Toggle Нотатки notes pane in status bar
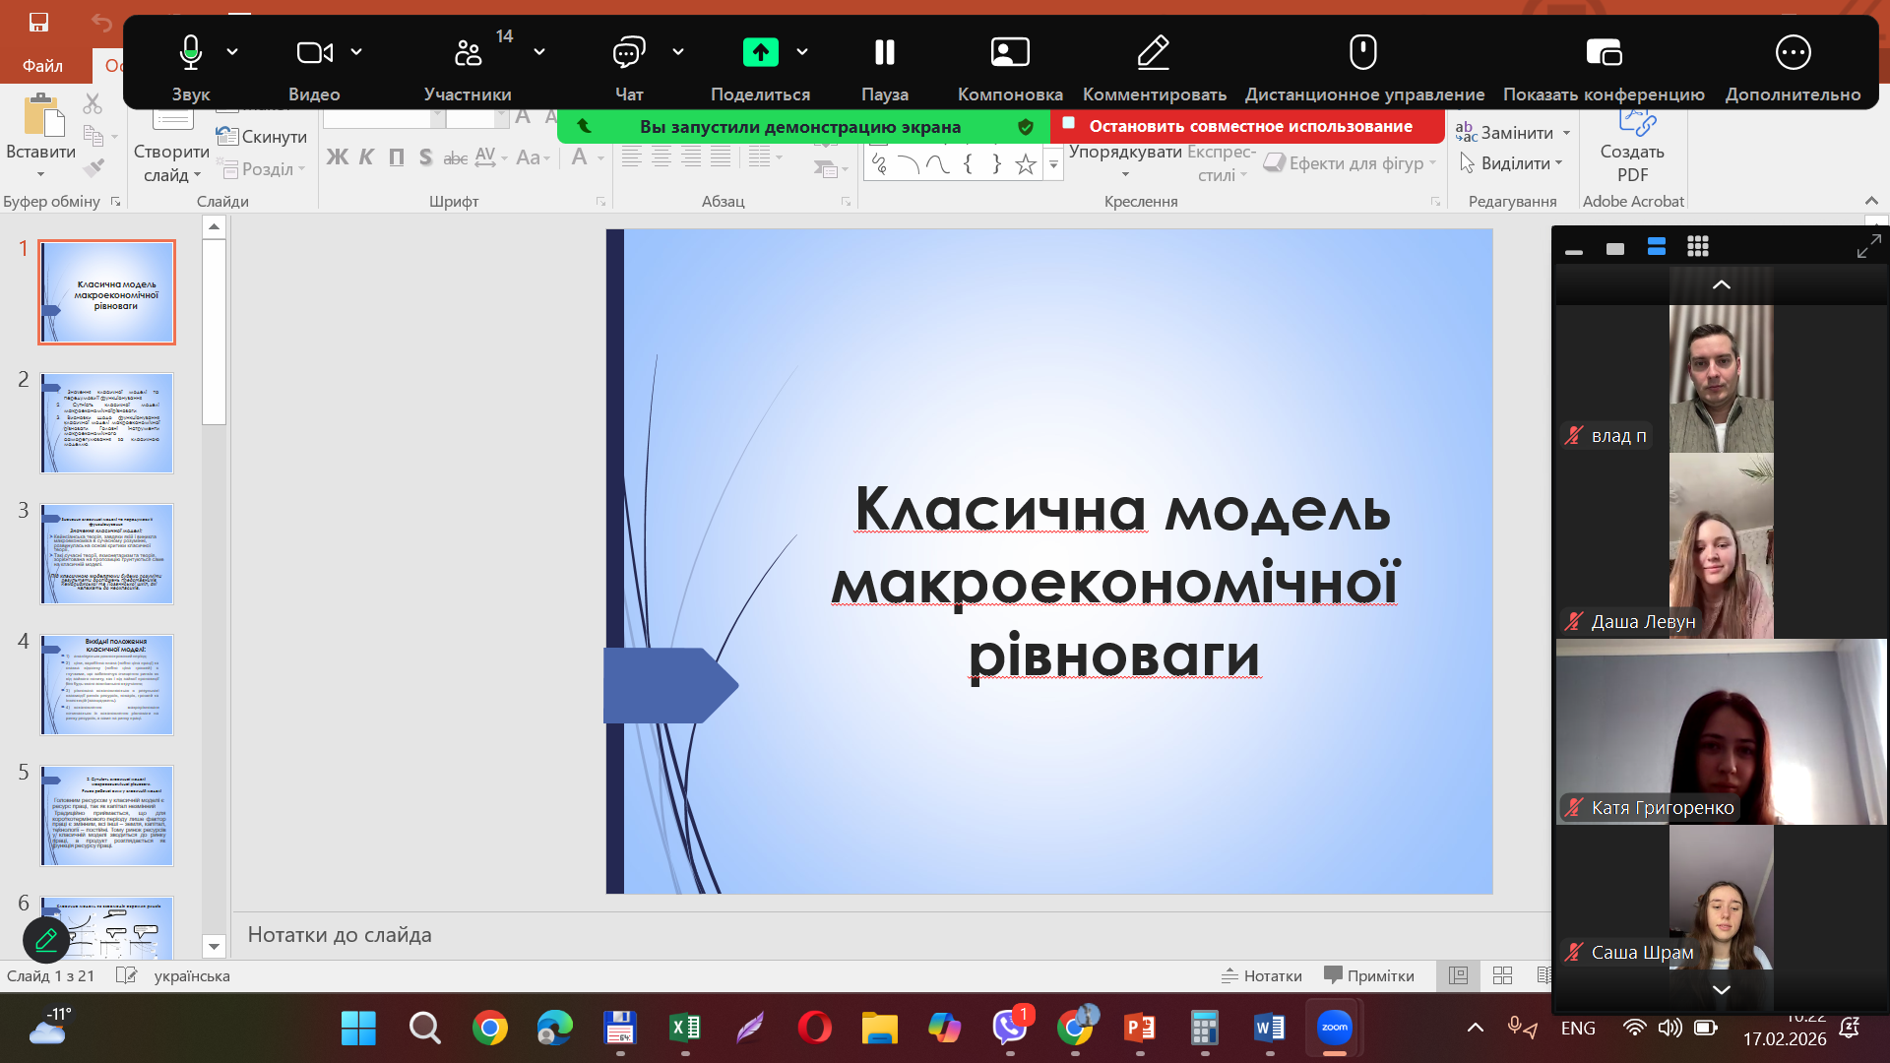Image resolution: width=1890 pixels, height=1063 pixels. coord(1262,975)
